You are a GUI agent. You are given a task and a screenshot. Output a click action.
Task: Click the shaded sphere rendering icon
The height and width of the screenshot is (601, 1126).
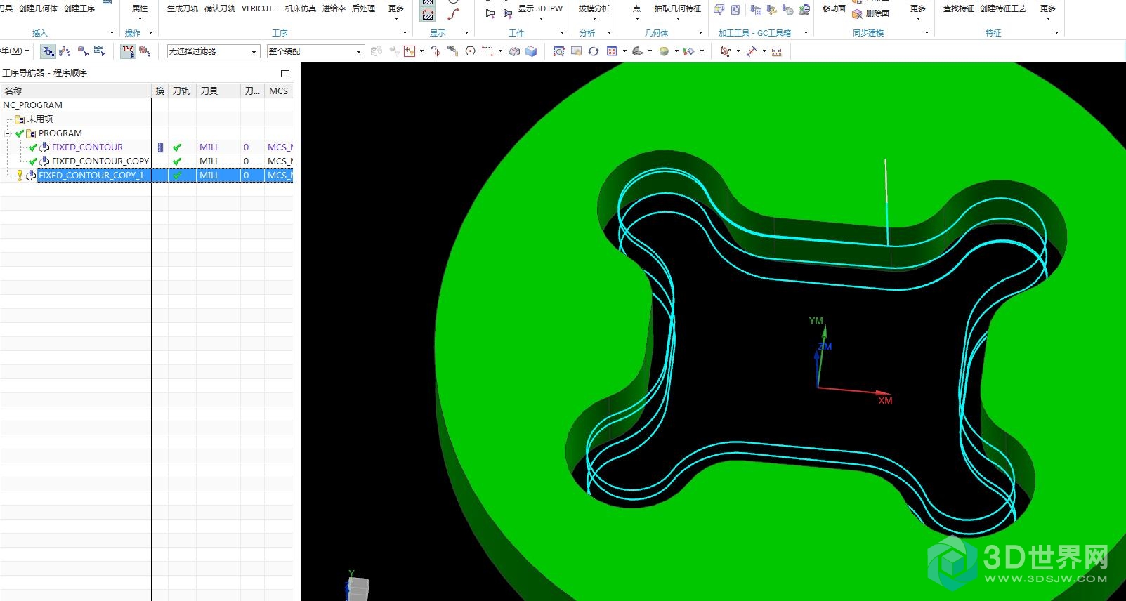coord(664,51)
